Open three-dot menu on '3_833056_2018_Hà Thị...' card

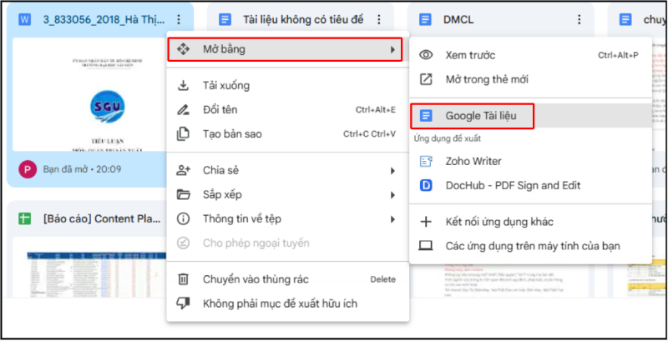coord(179,19)
